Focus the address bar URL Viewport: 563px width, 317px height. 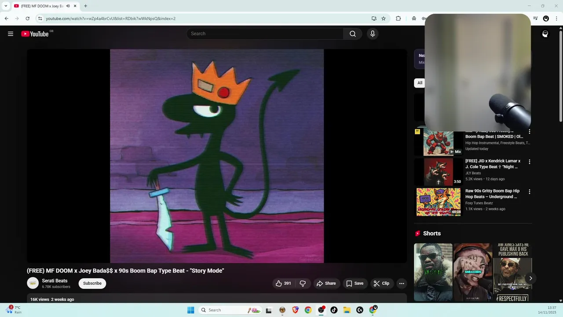(x=110, y=18)
